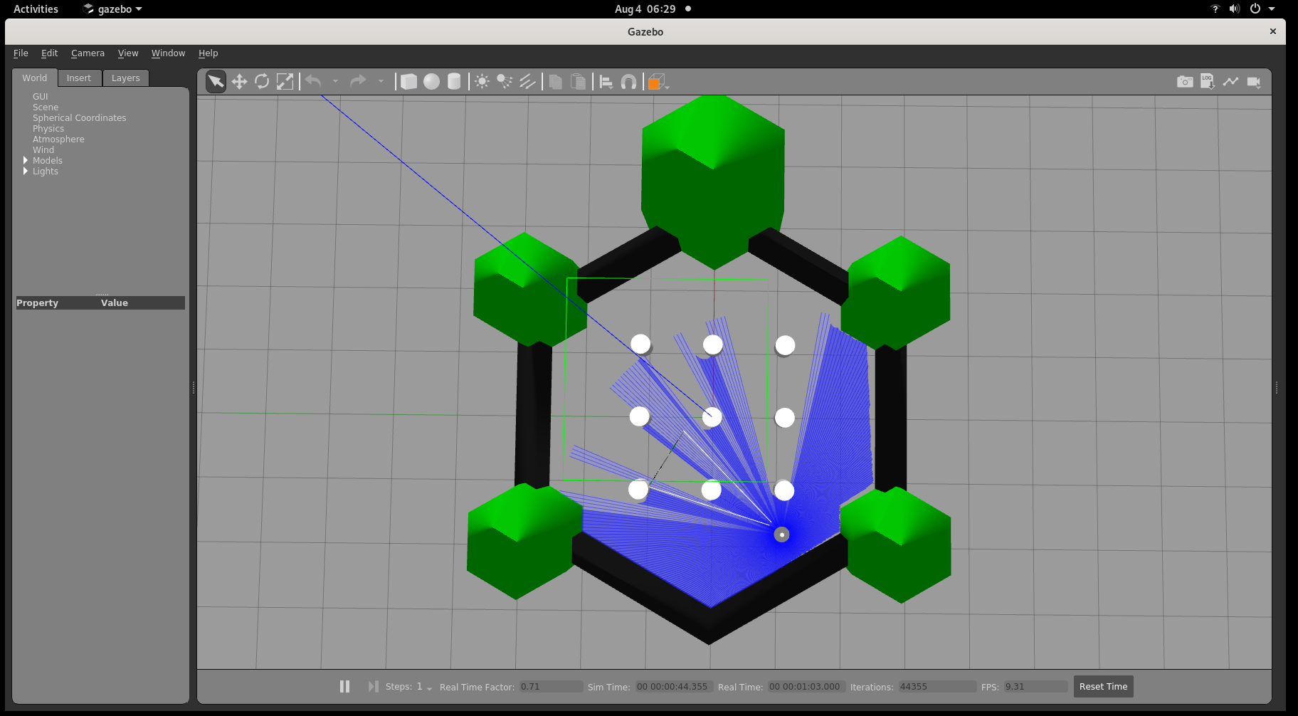1298x716 pixels.
Task: Open the Camera menu
Action: pyautogui.click(x=88, y=53)
